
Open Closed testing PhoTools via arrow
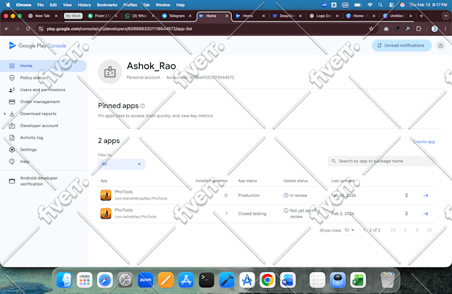coord(425,214)
